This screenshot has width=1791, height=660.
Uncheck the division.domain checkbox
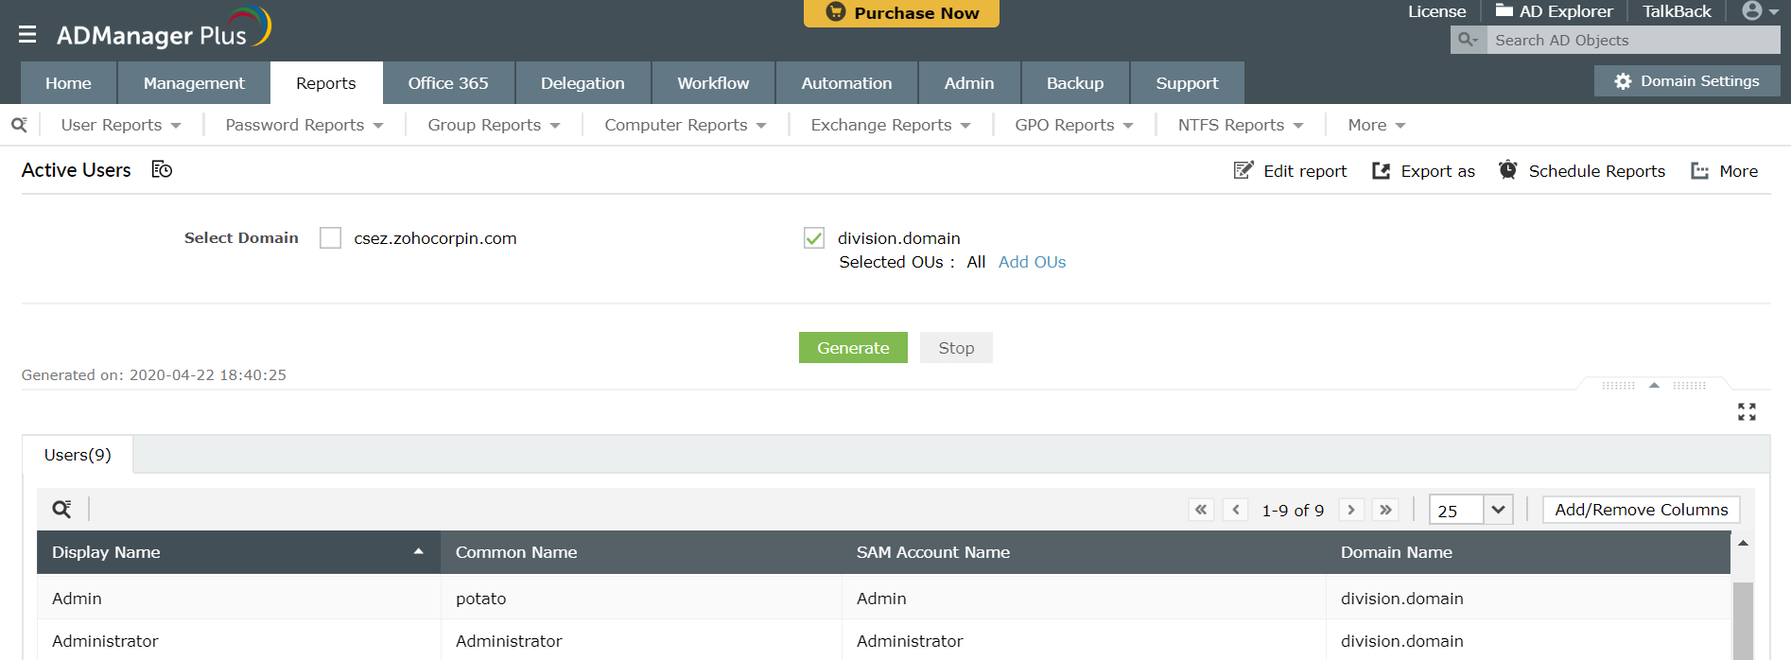tap(813, 238)
